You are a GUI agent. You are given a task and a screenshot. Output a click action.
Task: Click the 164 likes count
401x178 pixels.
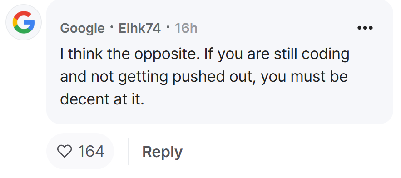[91, 151]
